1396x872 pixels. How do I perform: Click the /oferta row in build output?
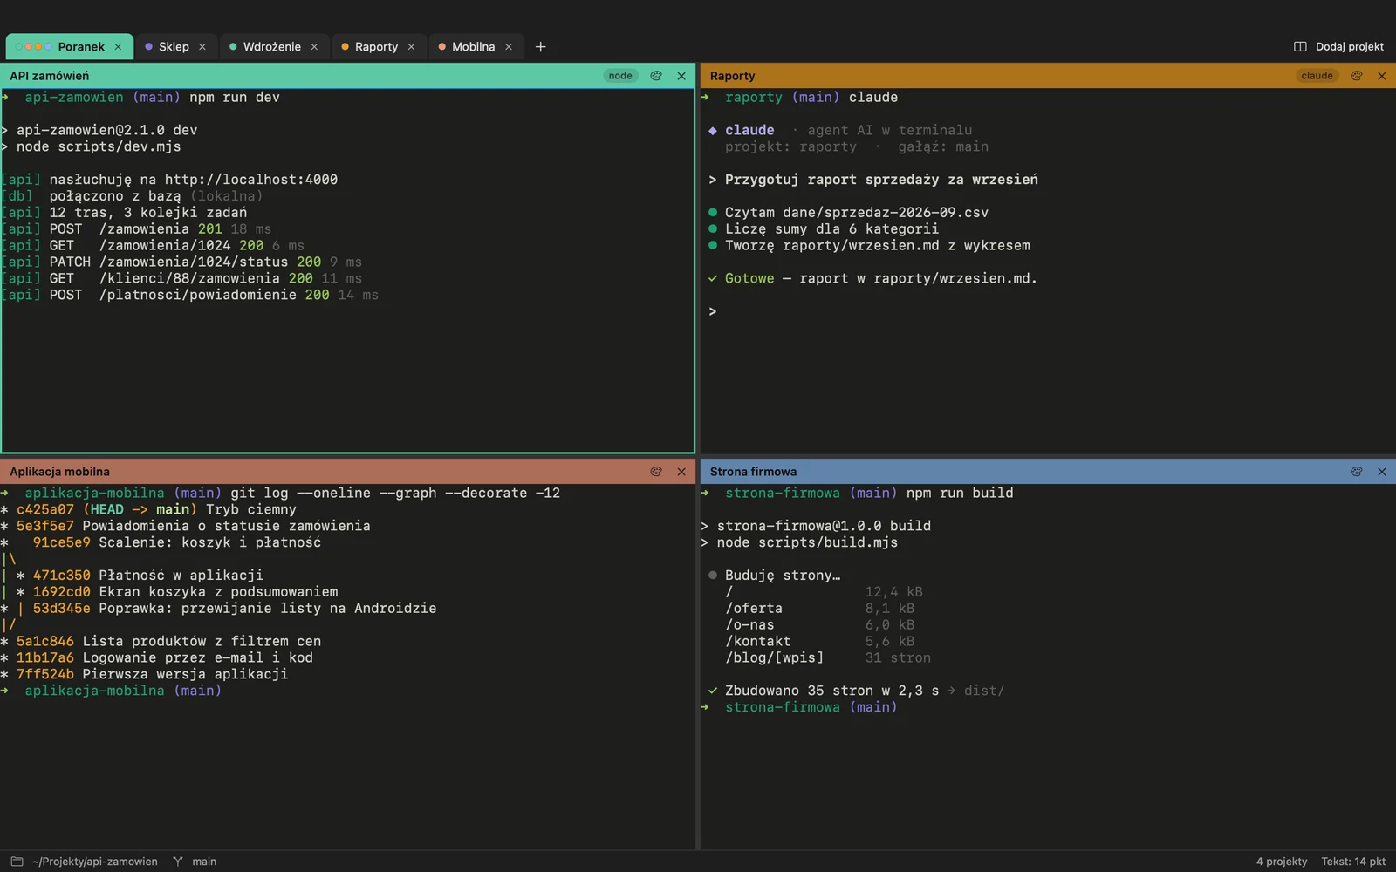click(820, 609)
